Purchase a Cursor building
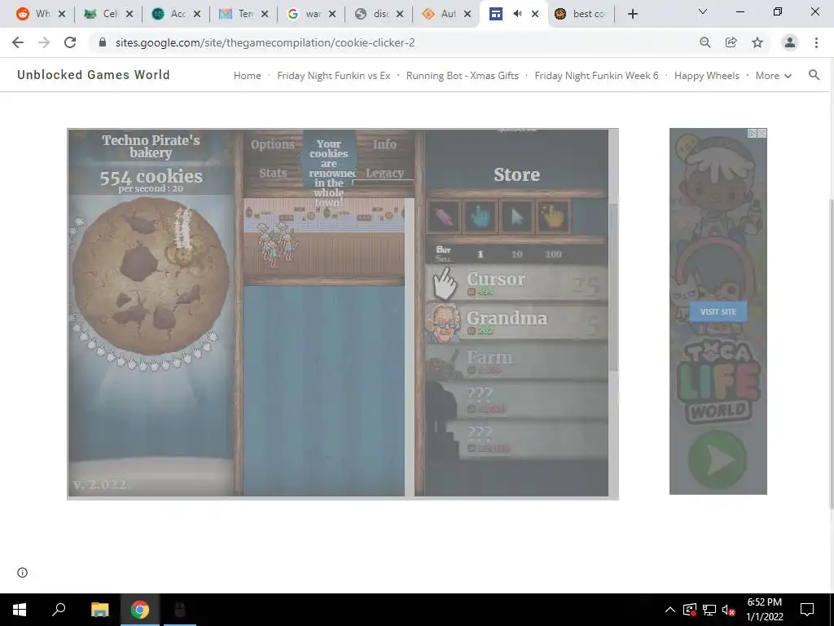 [517, 284]
